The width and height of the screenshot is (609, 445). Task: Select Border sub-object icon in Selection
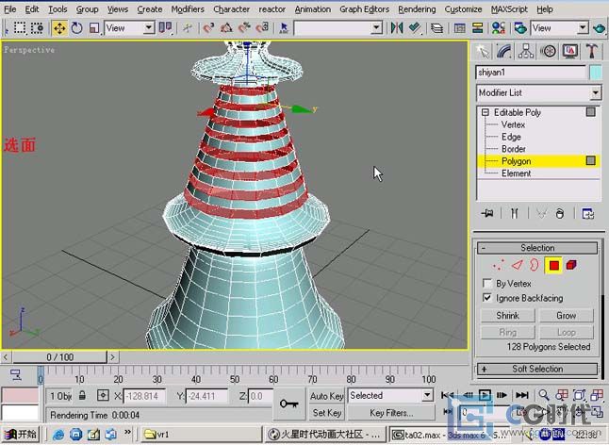[535, 265]
